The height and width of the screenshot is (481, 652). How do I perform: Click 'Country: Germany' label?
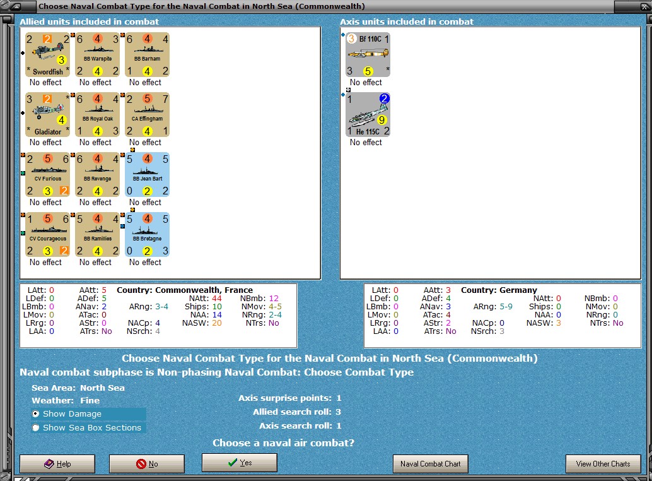click(x=499, y=290)
